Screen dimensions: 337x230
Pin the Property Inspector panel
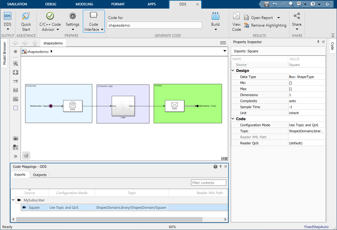pyautogui.click(x=318, y=42)
